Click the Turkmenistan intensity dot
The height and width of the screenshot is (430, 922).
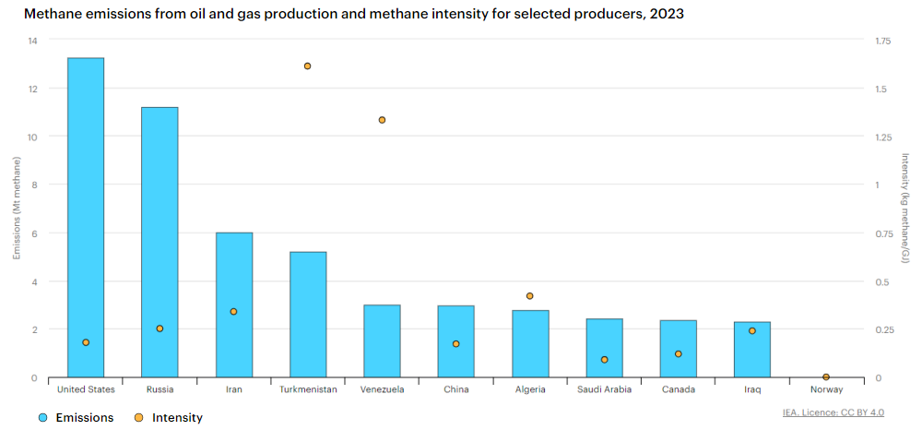pos(308,66)
